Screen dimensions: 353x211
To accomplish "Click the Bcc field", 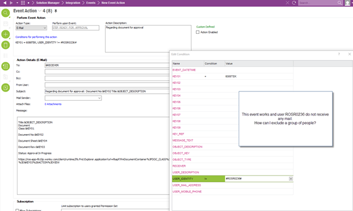I will 107,78.
